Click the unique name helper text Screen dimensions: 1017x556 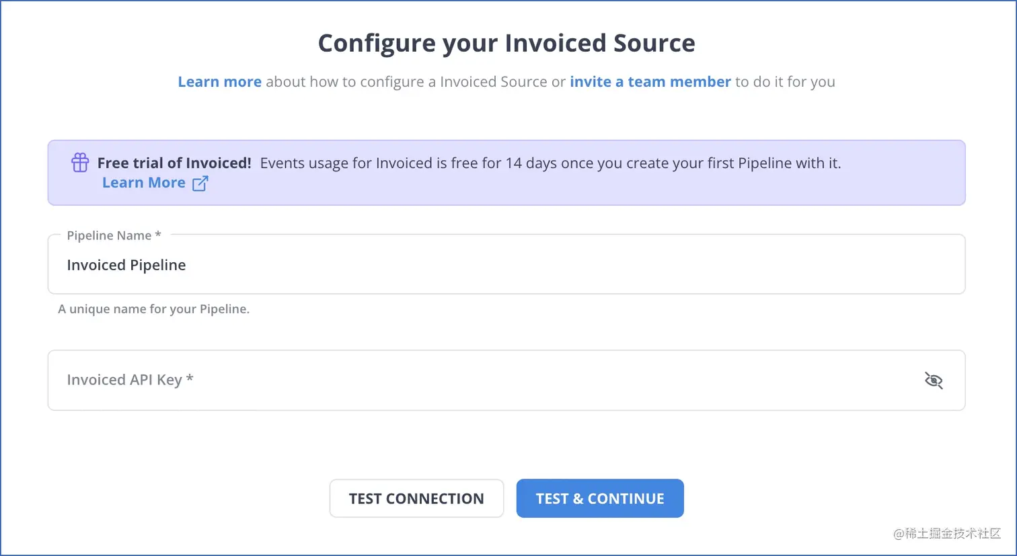(x=154, y=309)
